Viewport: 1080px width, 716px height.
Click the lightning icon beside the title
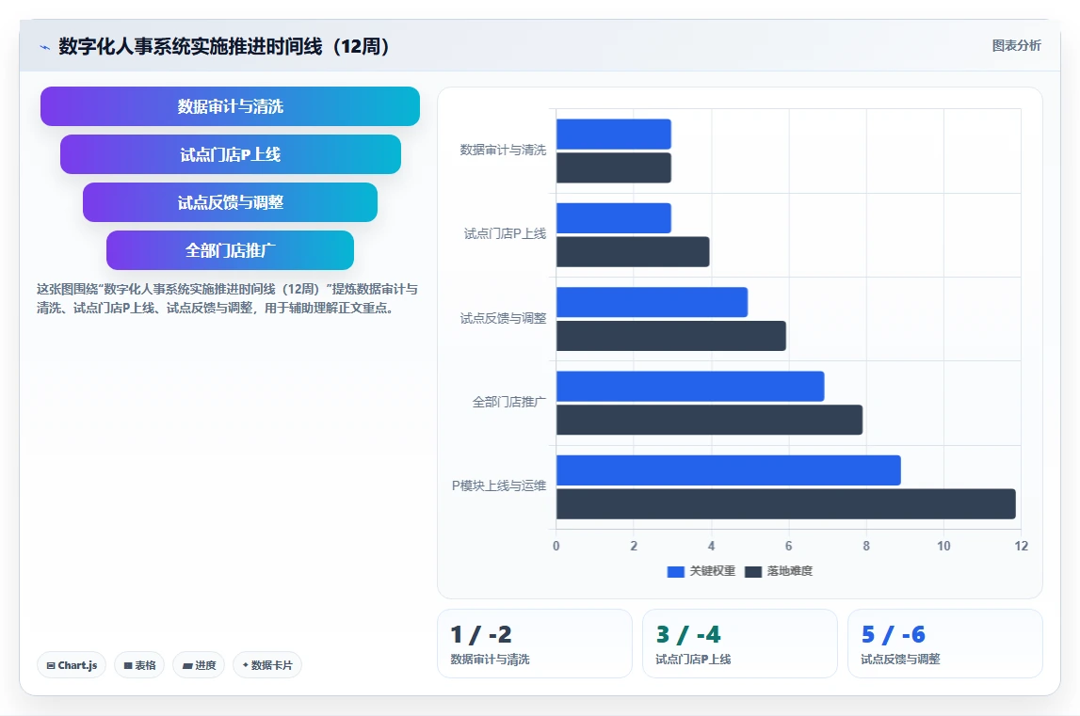pyautogui.click(x=45, y=47)
